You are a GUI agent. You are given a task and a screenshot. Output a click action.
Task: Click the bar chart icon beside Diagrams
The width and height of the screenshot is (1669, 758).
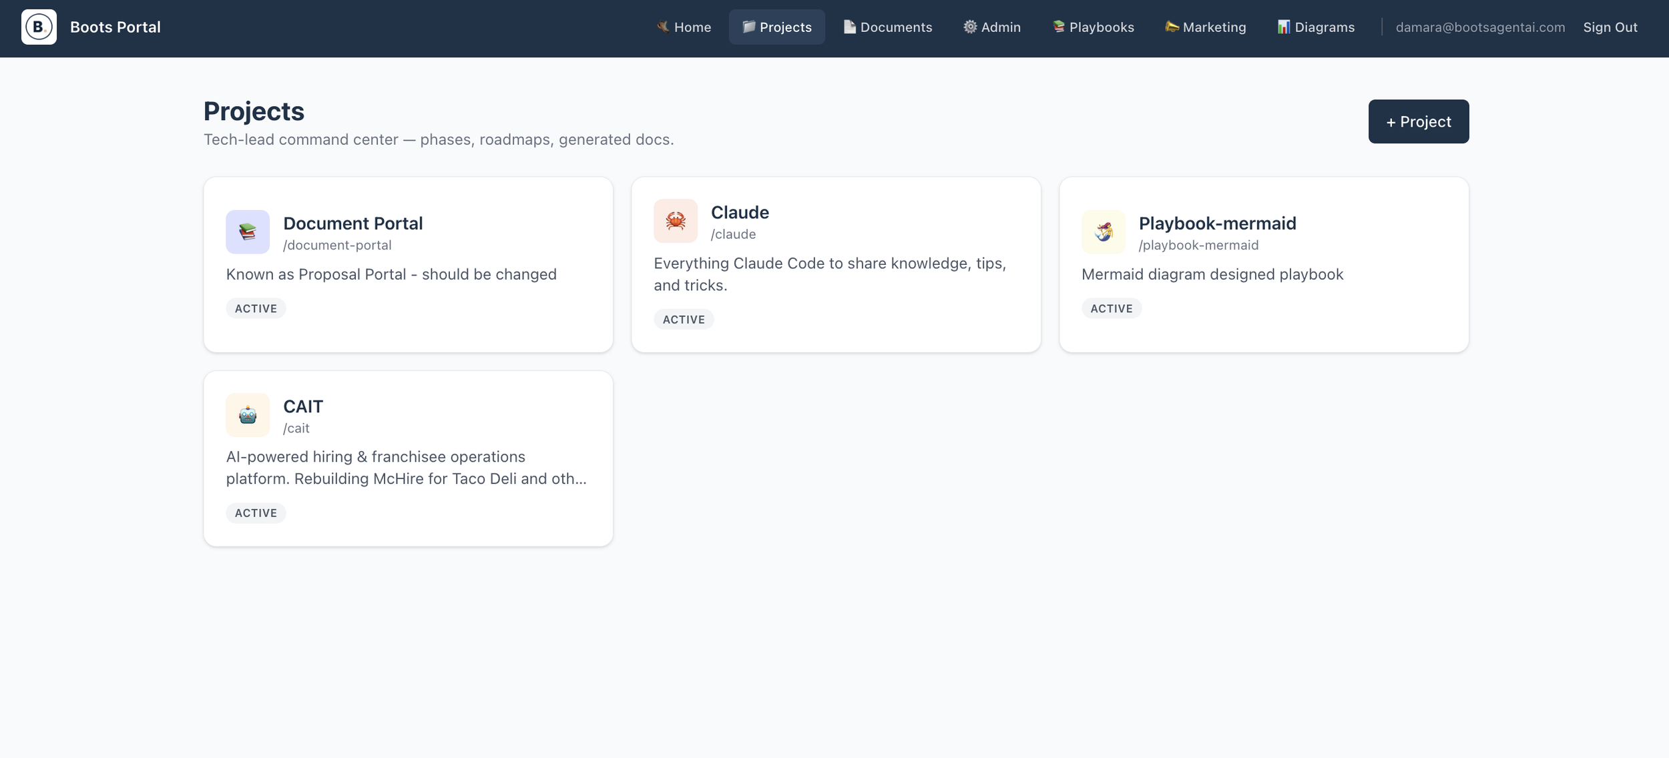(x=1284, y=27)
